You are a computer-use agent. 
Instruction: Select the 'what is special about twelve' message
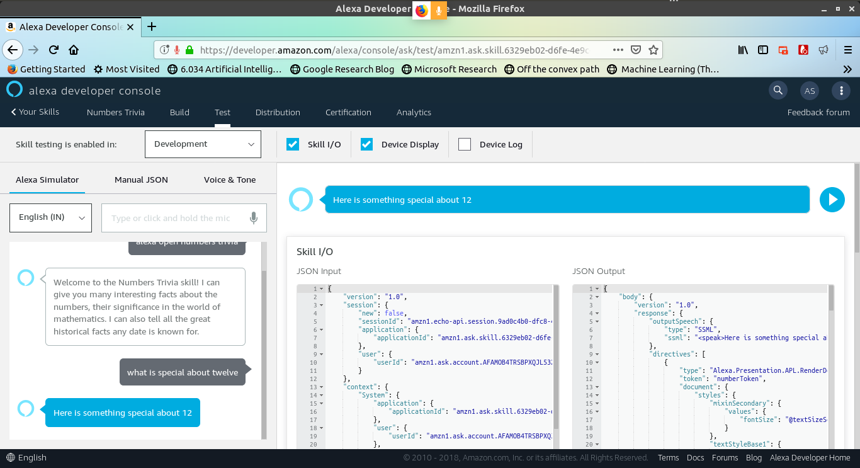click(183, 372)
